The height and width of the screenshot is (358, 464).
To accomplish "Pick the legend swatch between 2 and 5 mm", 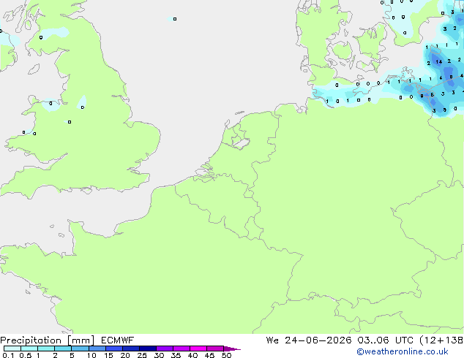I will pyautogui.click(x=63, y=349).
